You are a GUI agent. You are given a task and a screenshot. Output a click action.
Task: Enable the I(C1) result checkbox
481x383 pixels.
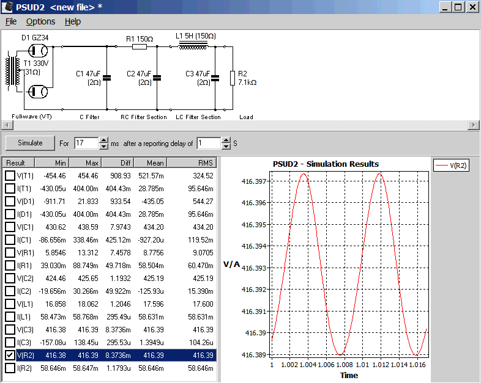[x=10, y=240]
